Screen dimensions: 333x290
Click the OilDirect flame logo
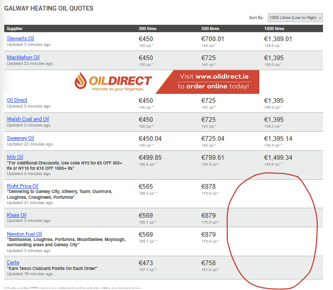(x=80, y=81)
